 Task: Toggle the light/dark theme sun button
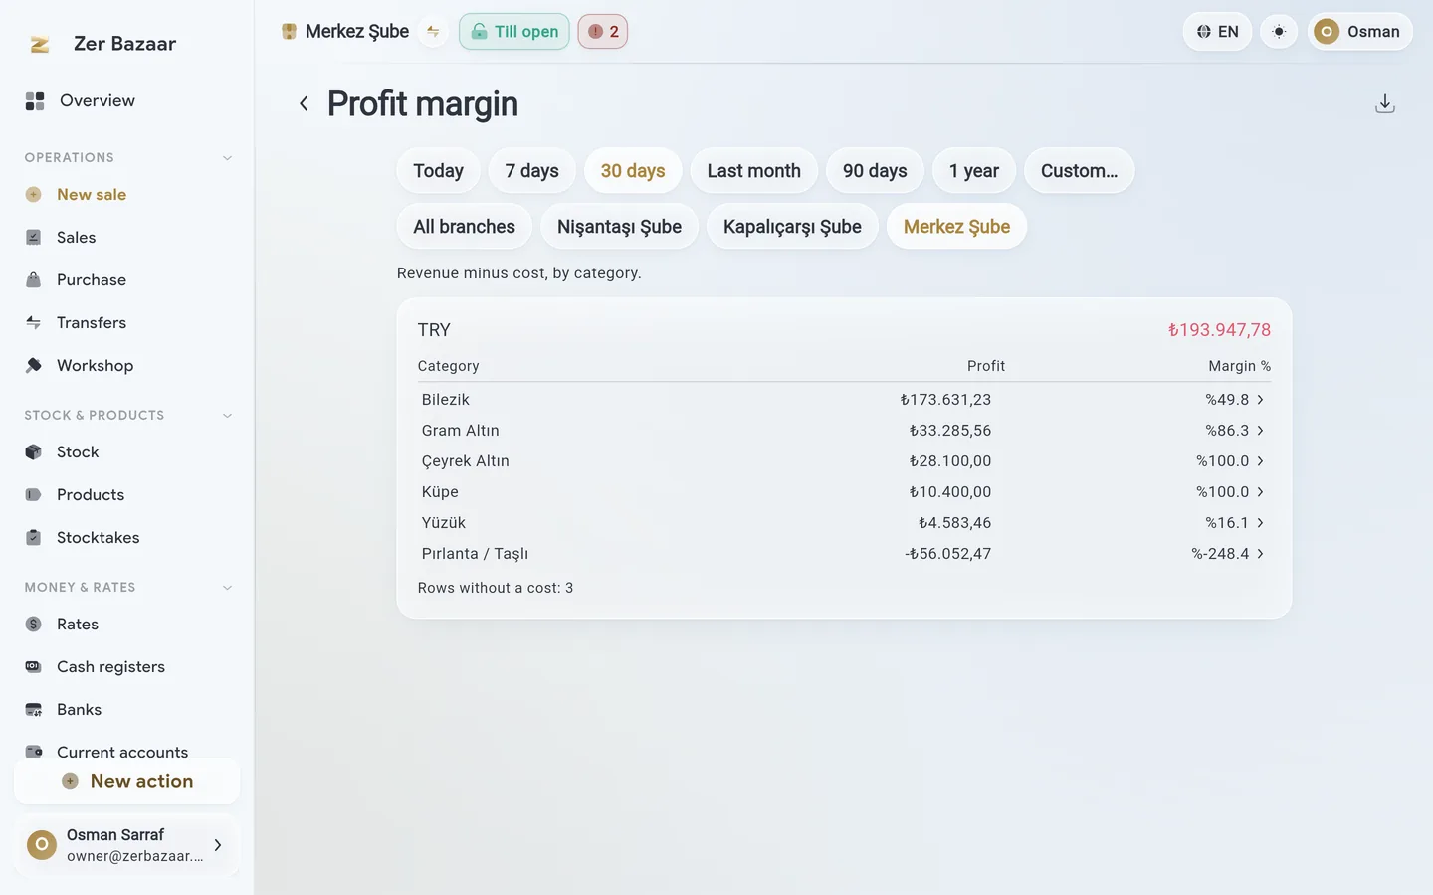pyautogui.click(x=1279, y=32)
